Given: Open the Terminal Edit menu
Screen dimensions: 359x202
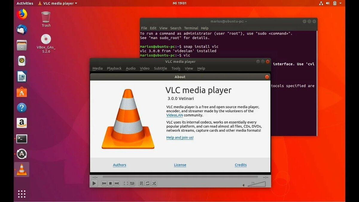Looking at the screenshot, I should coord(153,28).
